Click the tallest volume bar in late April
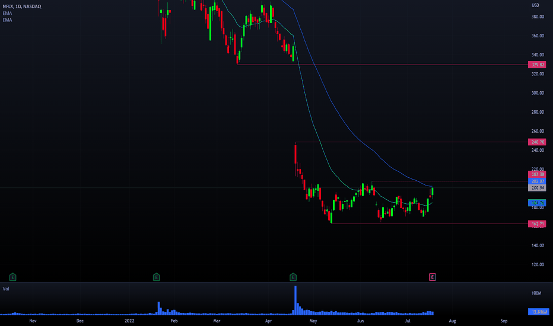This screenshot has height=326, width=553. click(295, 300)
